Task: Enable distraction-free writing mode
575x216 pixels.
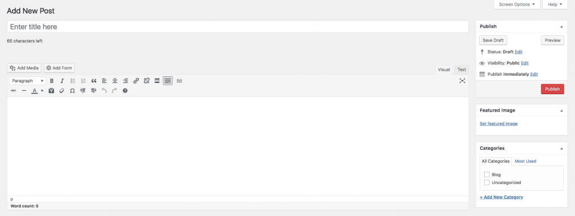Action: point(462,81)
